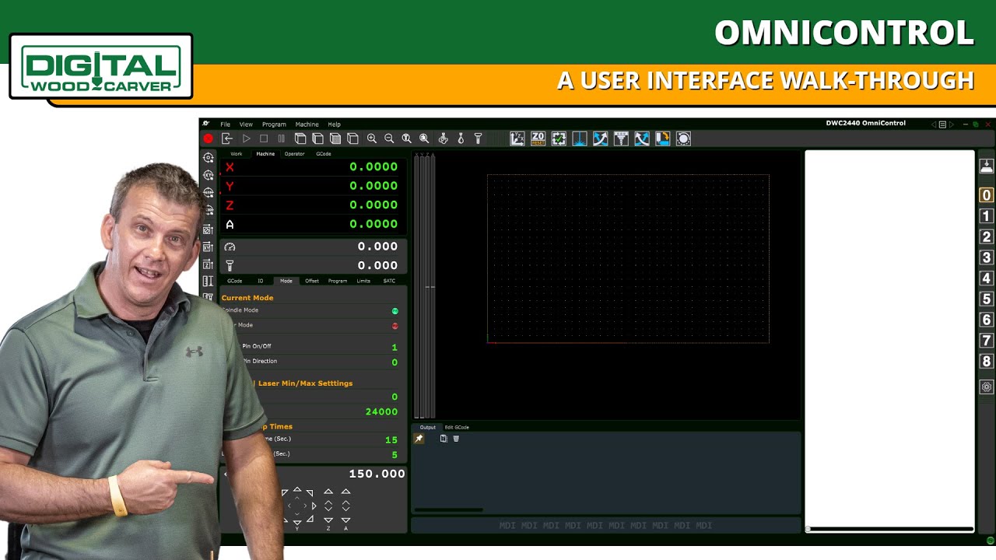Click the zoom out magnifier icon

389,138
